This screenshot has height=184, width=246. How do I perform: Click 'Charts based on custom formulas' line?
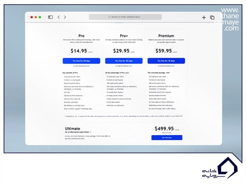(119, 99)
